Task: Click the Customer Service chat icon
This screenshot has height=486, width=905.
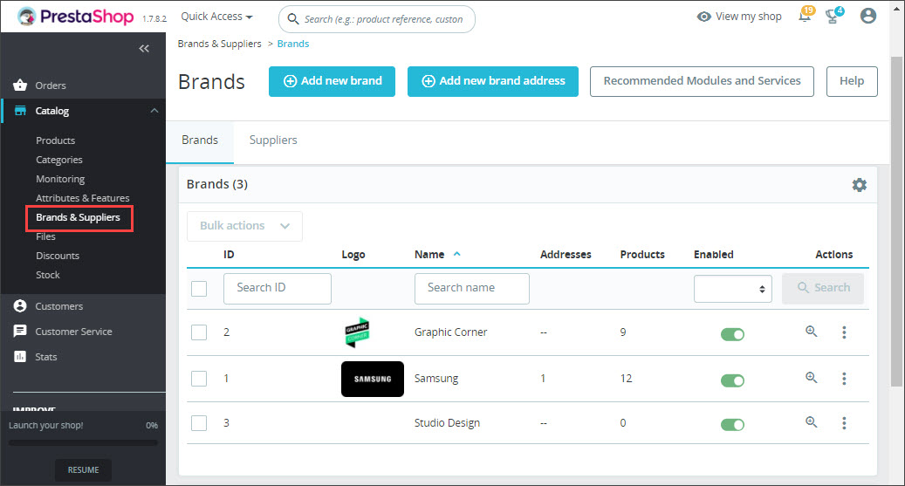Action: [20, 331]
